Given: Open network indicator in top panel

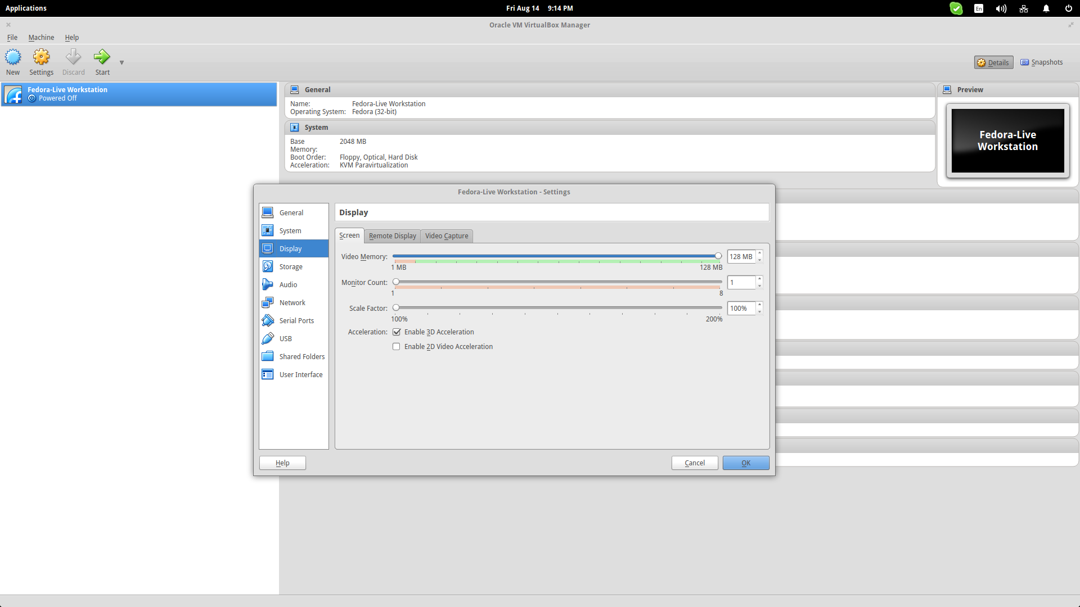Looking at the screenshot, I should [x=1024, y=8].
